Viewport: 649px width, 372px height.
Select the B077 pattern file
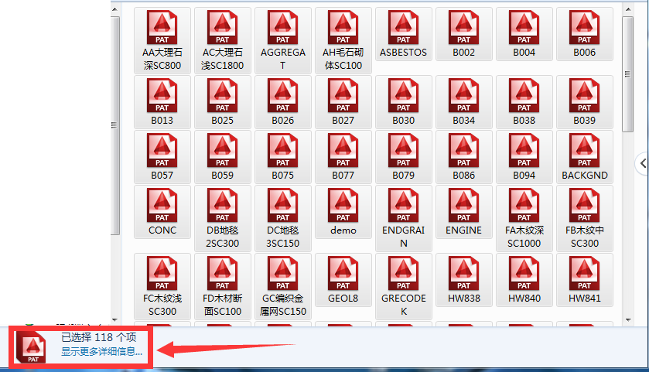pos(343,157)
